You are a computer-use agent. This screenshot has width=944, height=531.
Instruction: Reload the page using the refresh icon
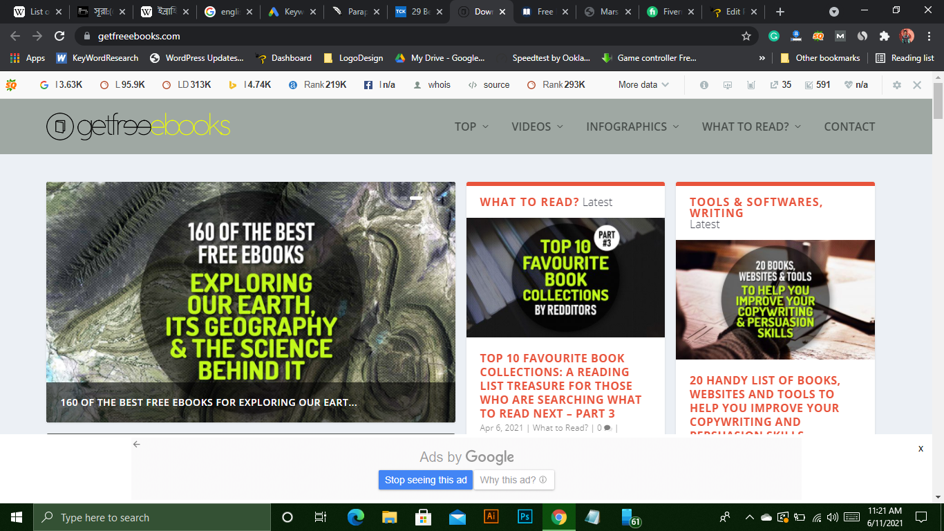coord(60,36)
